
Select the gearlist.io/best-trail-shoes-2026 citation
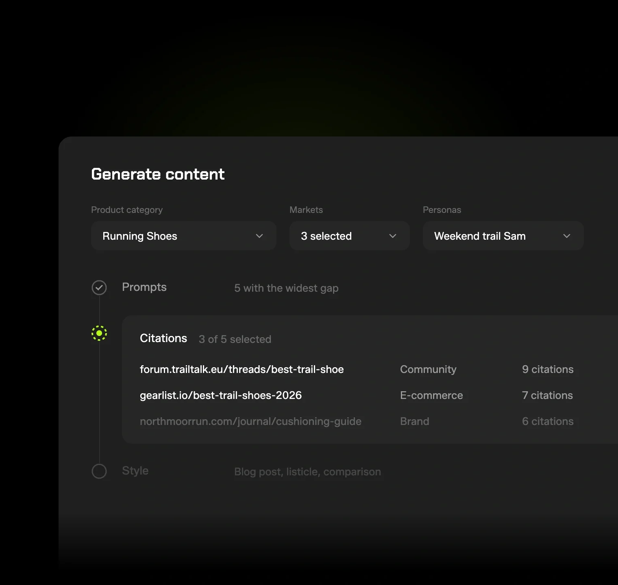pos(221,395)
